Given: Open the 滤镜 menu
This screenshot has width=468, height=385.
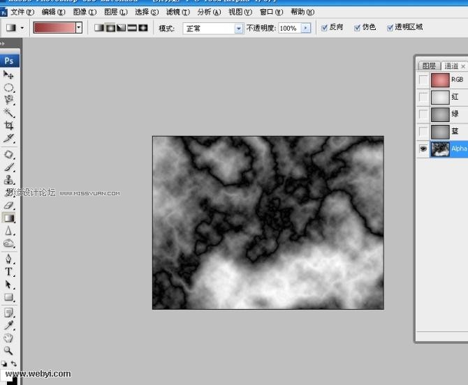Looking at the screenshot, I should (x=178, y=12).
